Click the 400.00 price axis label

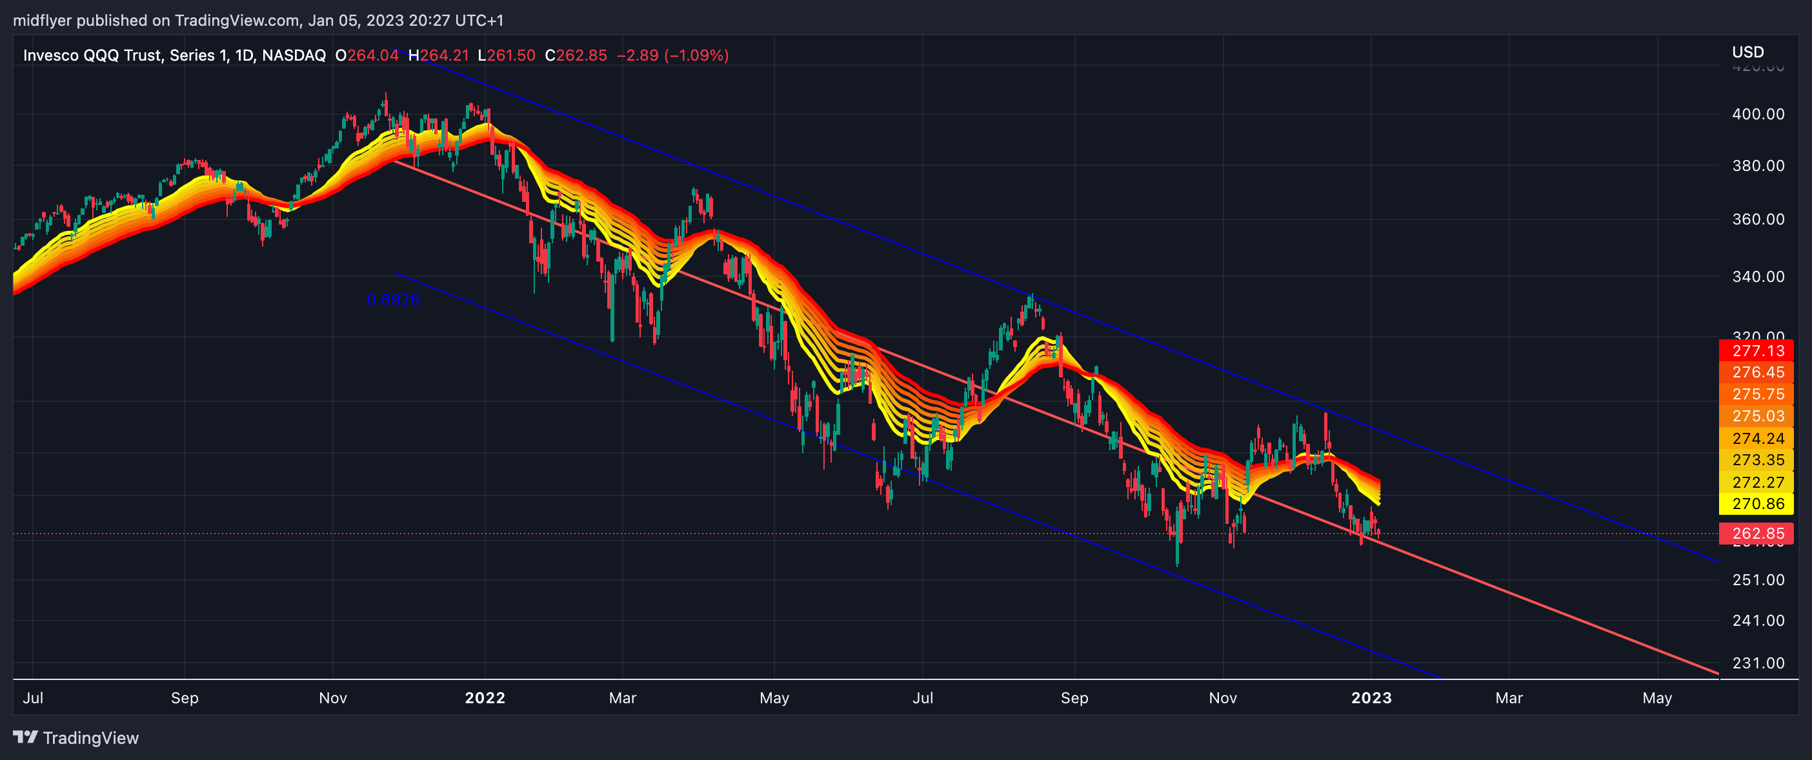[x=1758, y=114]
